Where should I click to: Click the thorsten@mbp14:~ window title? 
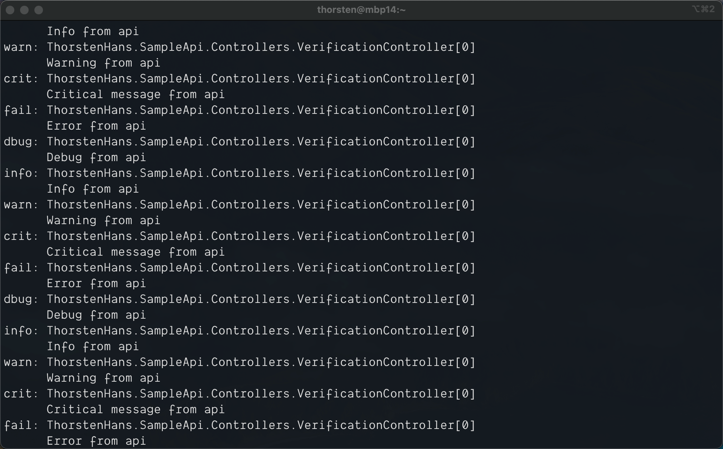click(361, 10)
